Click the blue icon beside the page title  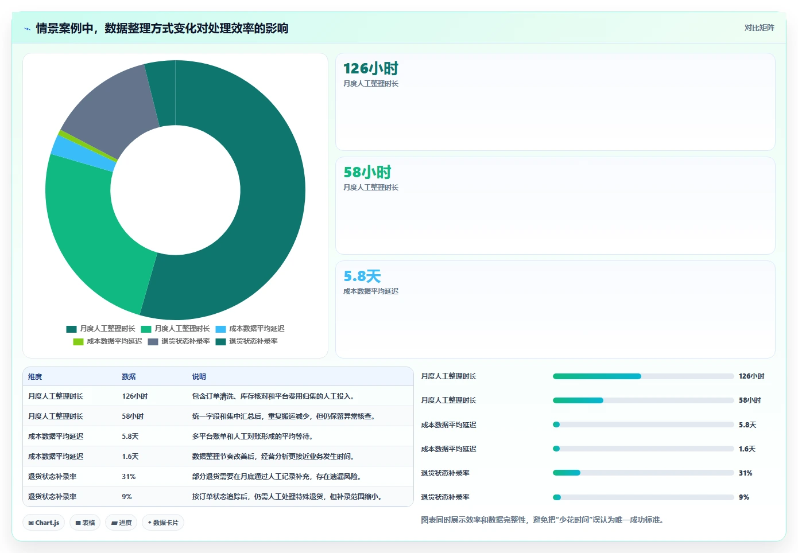tap(27, 29)
